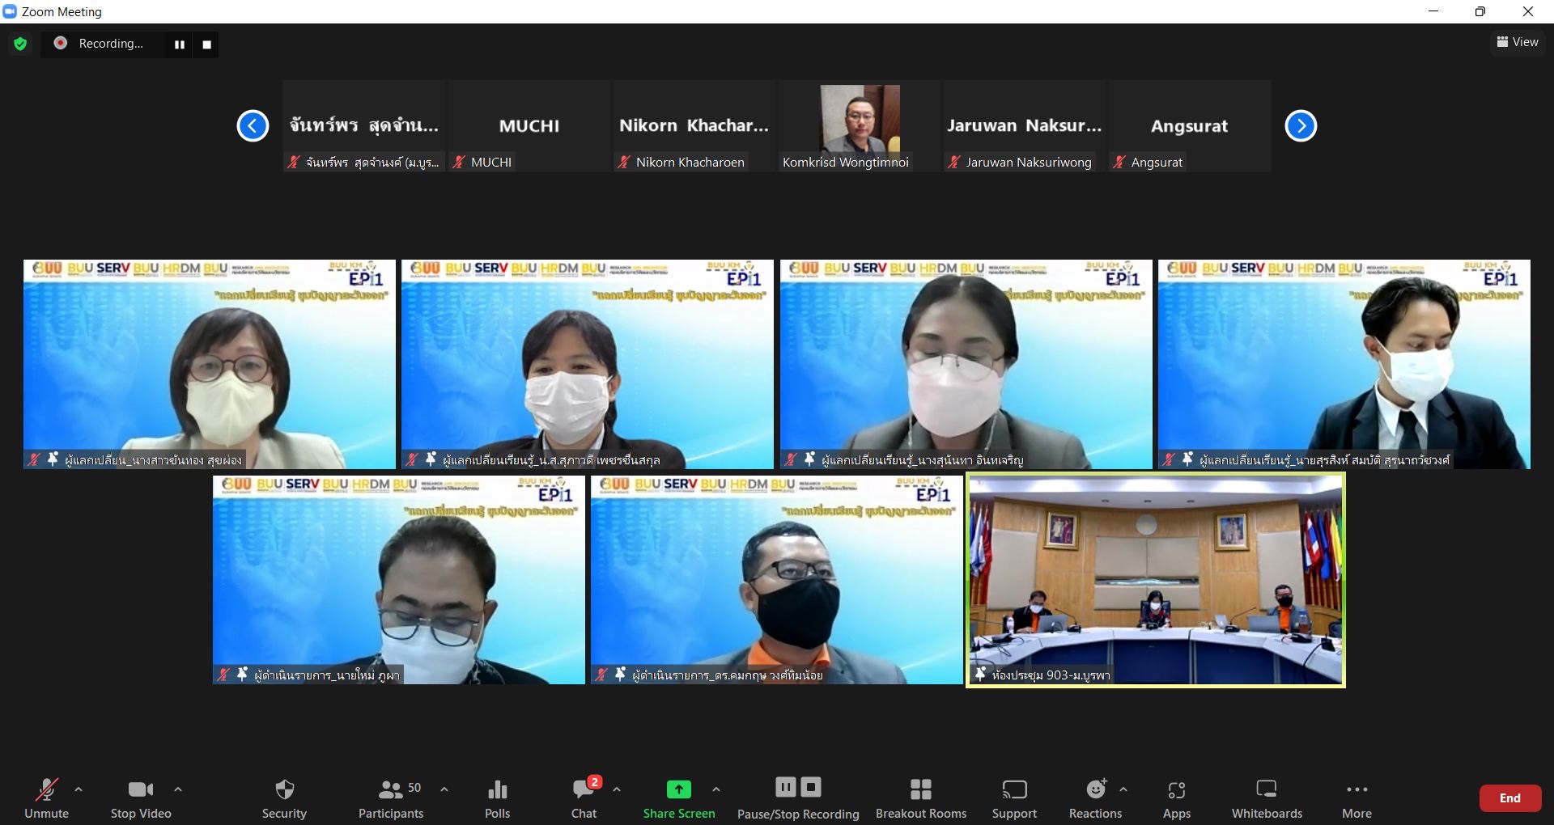1554x825 pixels.
Task: Open the Apps icon
Action: pos(1176,797)
